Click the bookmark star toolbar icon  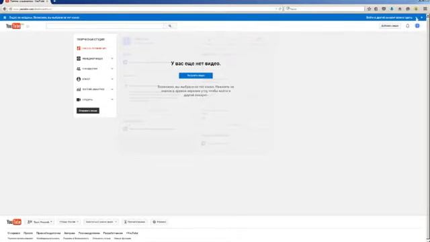[x=369, y=9]
